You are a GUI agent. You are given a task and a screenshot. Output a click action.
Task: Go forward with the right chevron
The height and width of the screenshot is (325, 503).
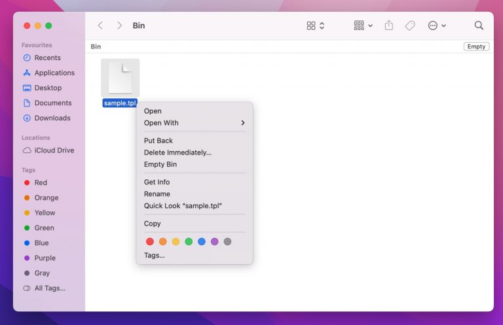(119, 26)
